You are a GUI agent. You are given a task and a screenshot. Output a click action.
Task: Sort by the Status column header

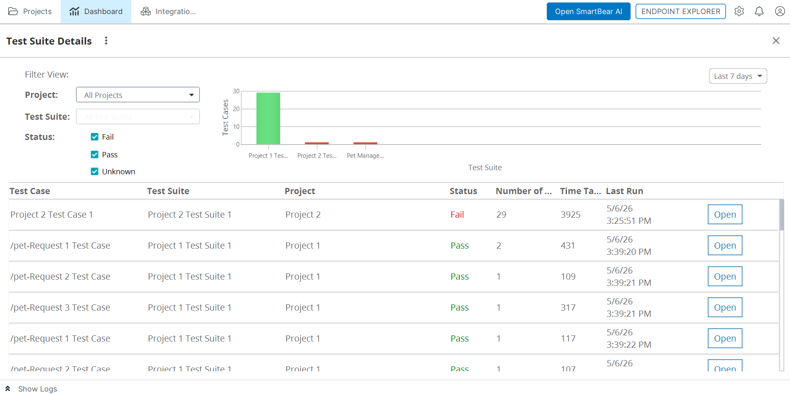[463, 191]
